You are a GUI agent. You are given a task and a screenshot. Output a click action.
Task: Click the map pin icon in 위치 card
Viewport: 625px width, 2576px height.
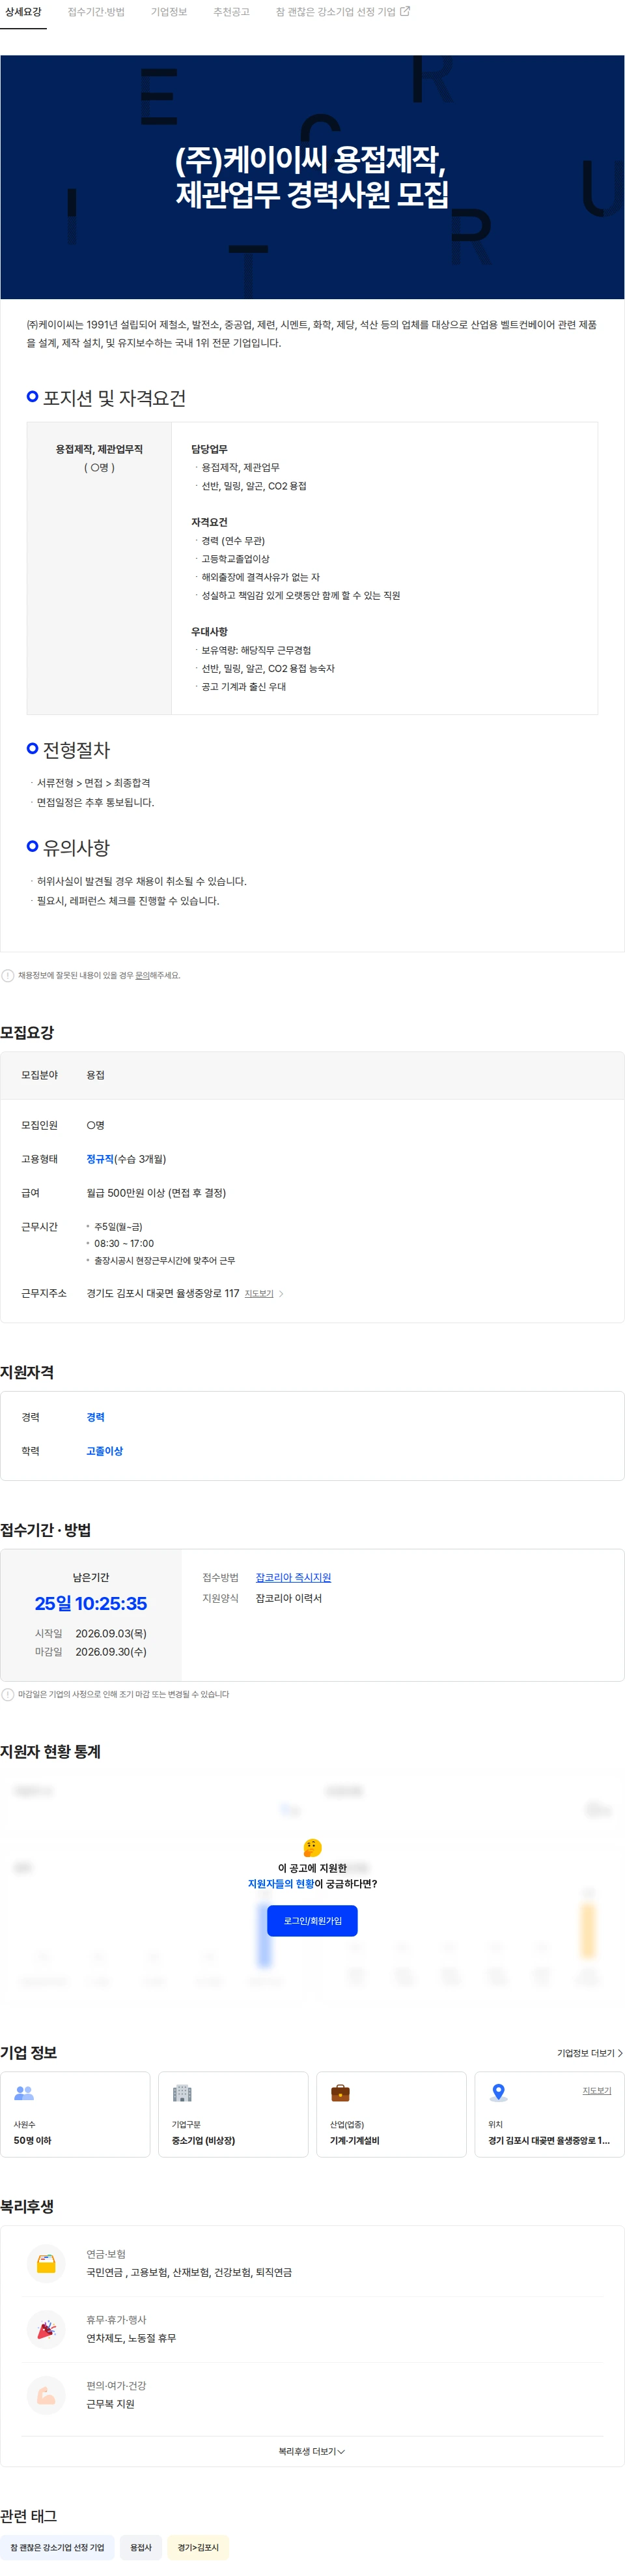(499, 2092)
